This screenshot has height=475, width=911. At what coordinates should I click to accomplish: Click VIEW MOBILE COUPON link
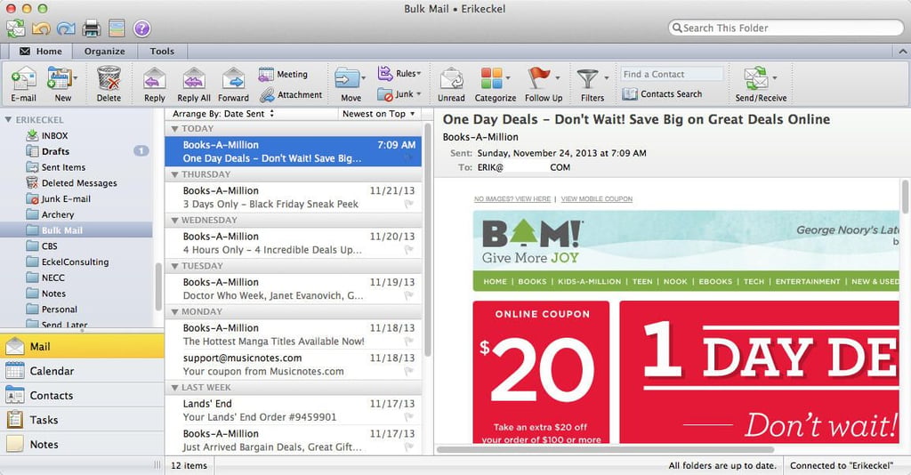click(597, 199)
